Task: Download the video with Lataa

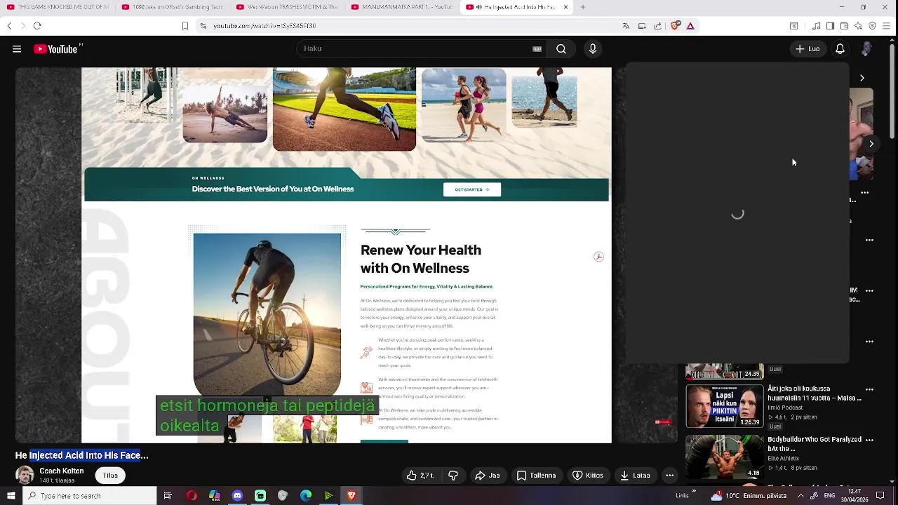Action: 636,476
